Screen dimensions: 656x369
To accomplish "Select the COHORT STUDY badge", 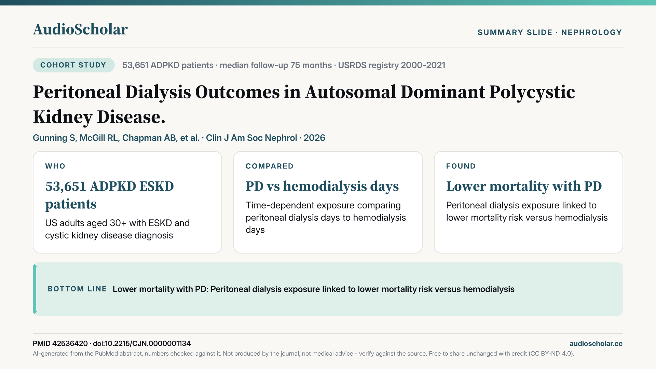I will click(73, 65).
